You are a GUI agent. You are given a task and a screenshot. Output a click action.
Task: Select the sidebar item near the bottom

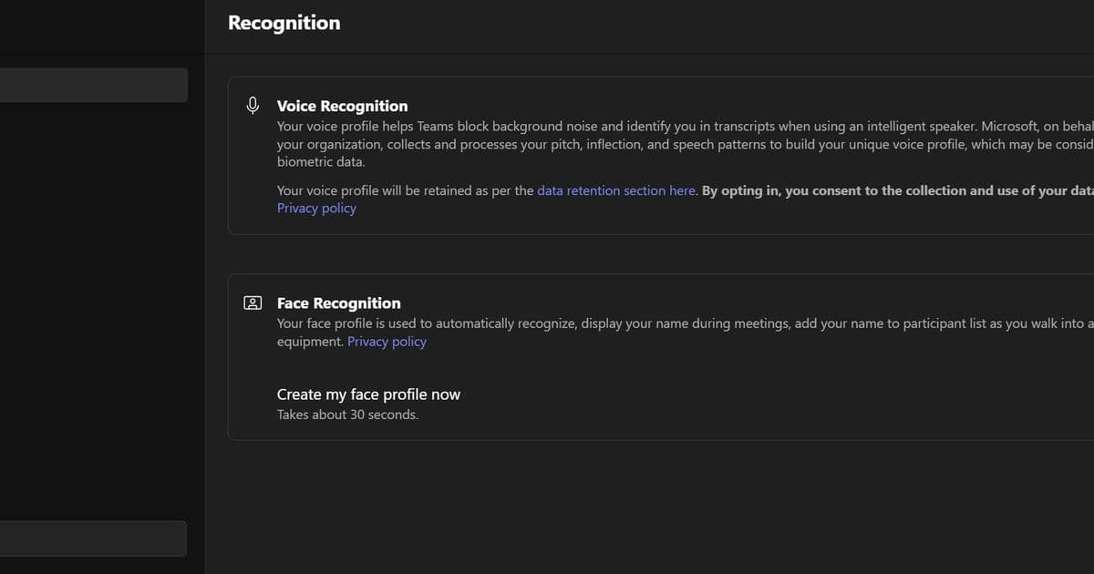[x=93, y=538]
